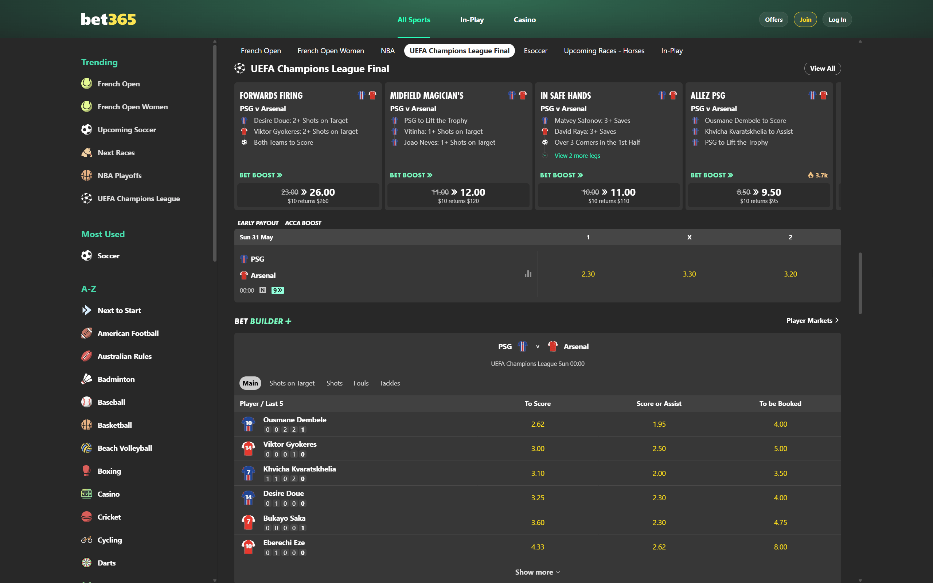Click the Cricket ball icon
The height and width of the screenshot is (583, 933).
[x=87, y=517]
